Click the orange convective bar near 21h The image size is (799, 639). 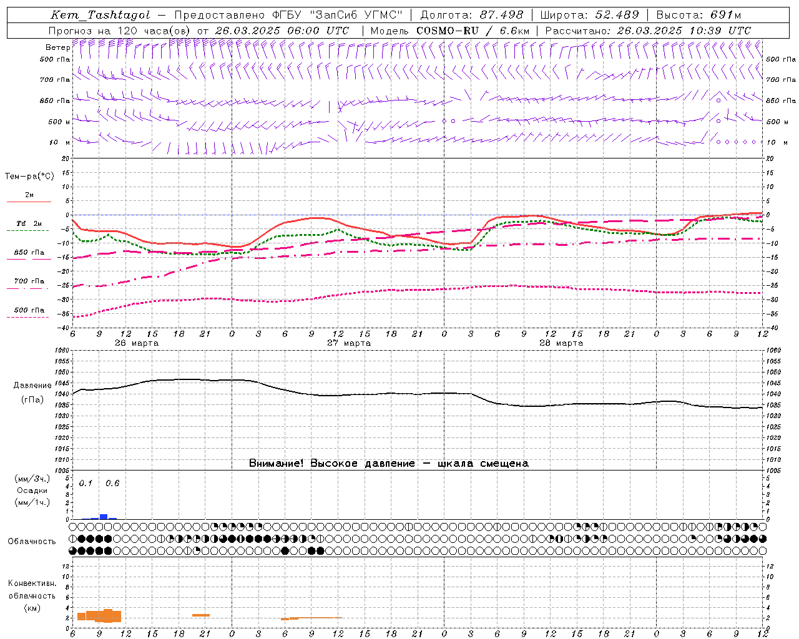click(x=201, y=615)
